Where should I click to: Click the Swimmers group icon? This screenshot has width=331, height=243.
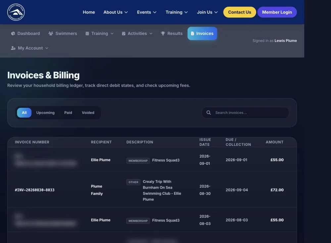pos(51,33)
